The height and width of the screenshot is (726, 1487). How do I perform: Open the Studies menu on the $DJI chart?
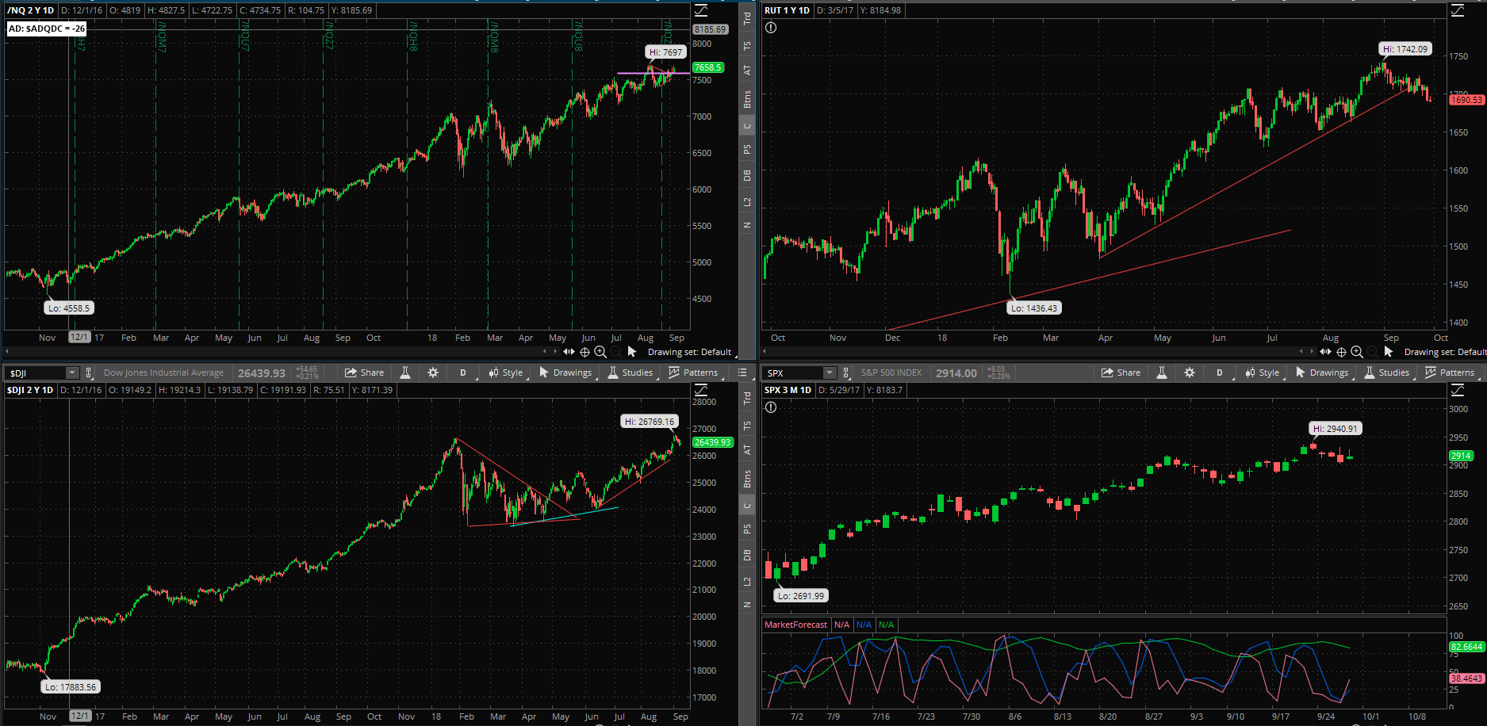(x=630, y=373)
